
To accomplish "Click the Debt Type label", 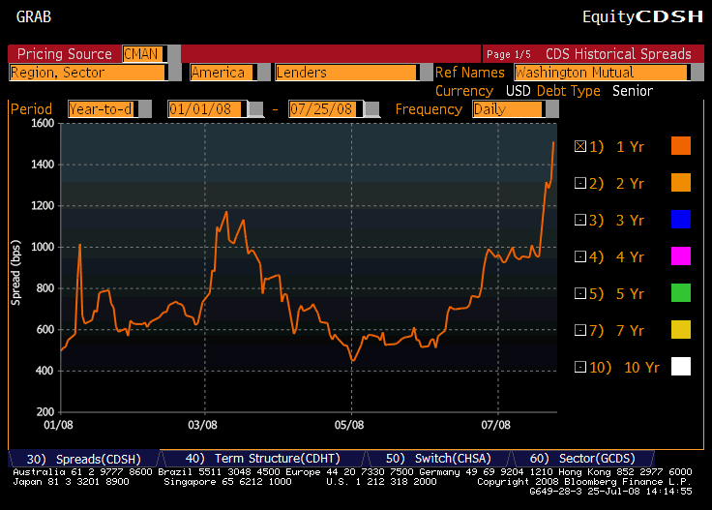I will pyautogui.click(x=569, y=91).
